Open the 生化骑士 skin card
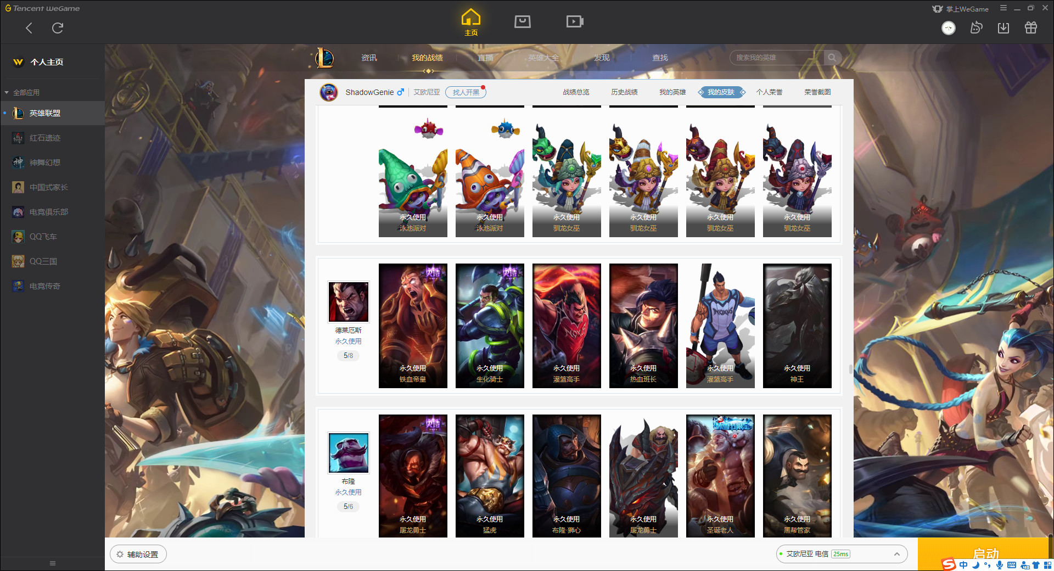 point(490,326)
